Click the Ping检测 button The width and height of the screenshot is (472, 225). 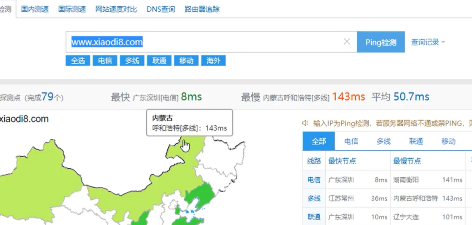tap(381, 42)
